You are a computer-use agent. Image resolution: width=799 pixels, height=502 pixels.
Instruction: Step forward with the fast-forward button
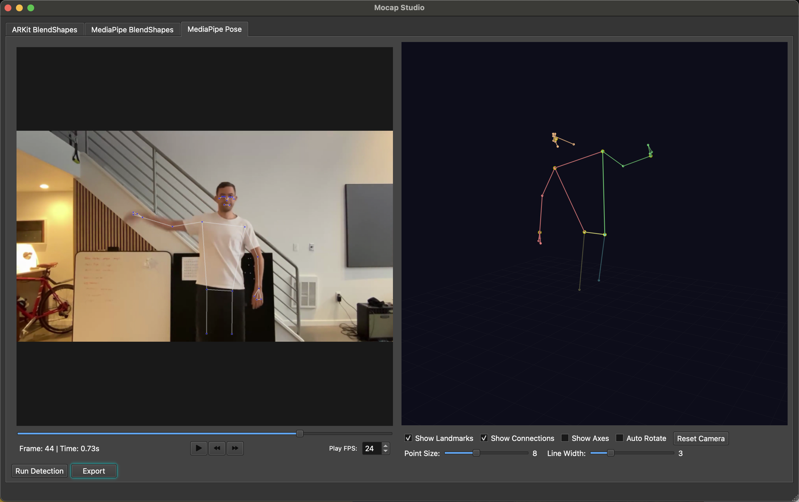click(235, 448)
